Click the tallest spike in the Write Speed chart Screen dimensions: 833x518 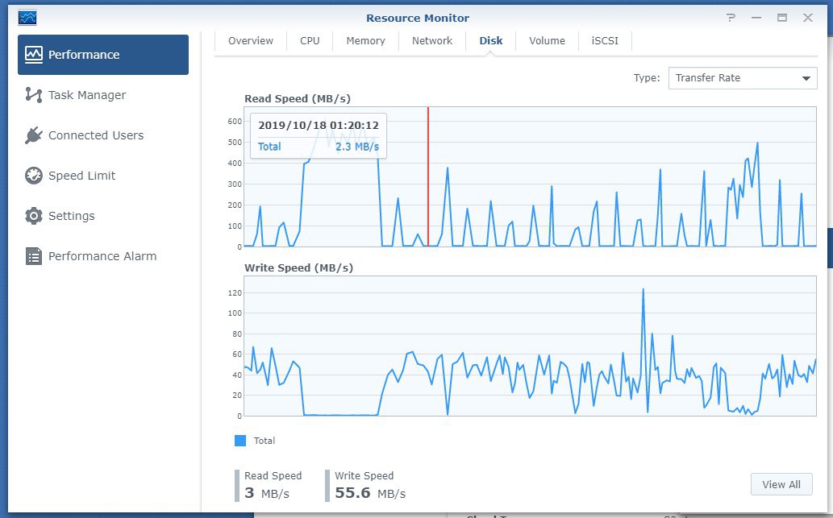[x=643, y=290]
